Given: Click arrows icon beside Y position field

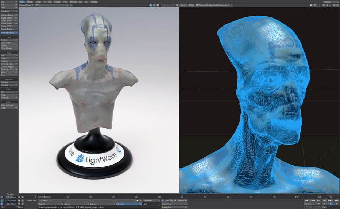Looking at the screenshot, I should coord(19,201).
